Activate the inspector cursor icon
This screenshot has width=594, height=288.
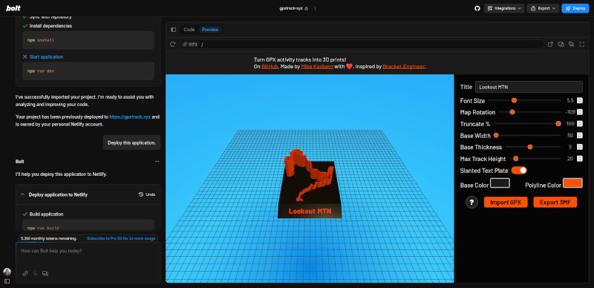572,45
